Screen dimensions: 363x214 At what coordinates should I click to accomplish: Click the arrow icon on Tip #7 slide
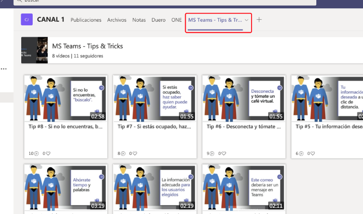click(x=190, y=88)
